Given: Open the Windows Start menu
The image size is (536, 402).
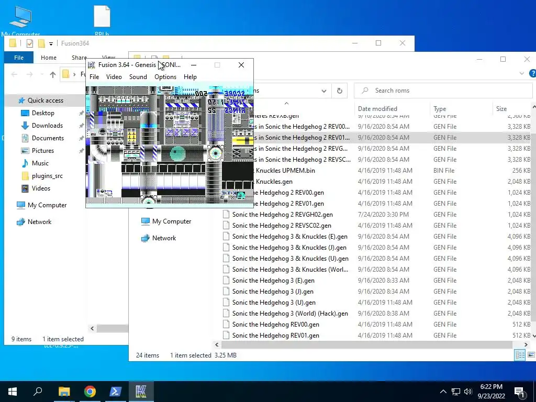Looking at the screenshot, I should [13, 392].
